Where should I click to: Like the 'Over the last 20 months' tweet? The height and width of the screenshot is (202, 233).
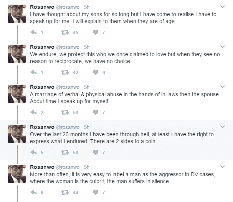[x=96, y=152]
